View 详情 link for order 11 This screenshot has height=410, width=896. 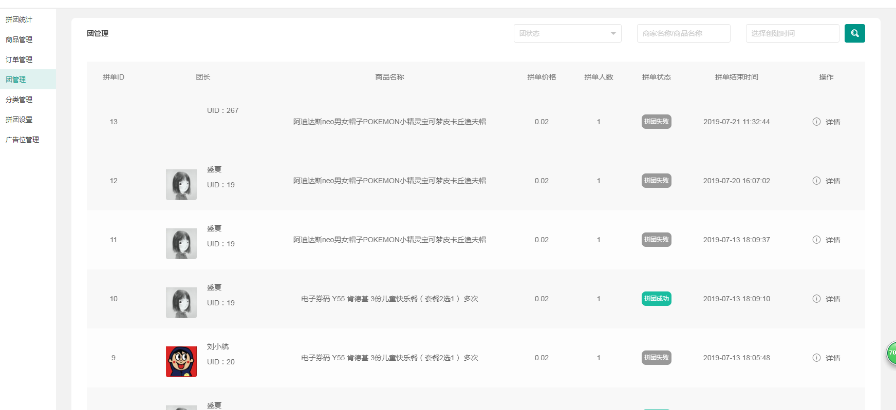832,240
